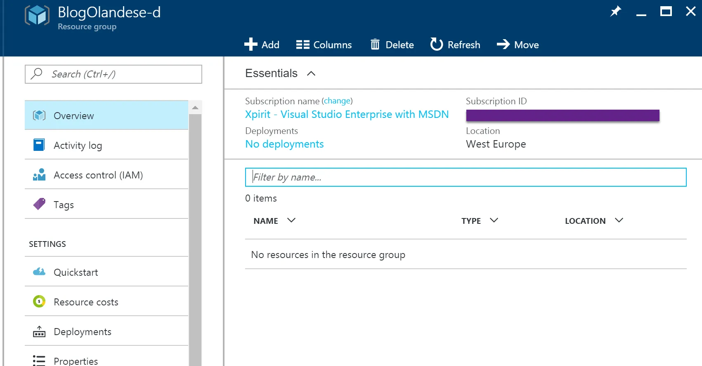Open the Tags menu item

(x=106, y=204)
